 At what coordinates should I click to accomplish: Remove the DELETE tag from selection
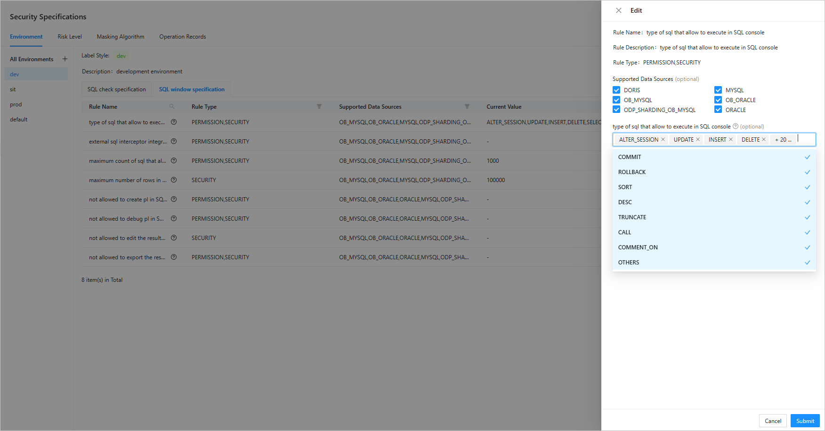pos(764,140)
